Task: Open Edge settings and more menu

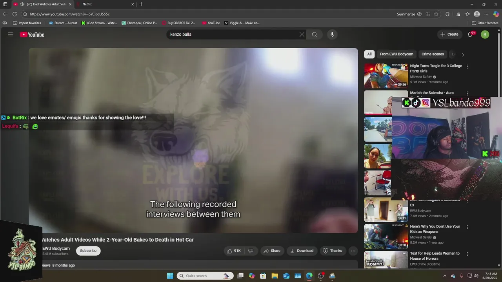Action: tap(486, 14)
